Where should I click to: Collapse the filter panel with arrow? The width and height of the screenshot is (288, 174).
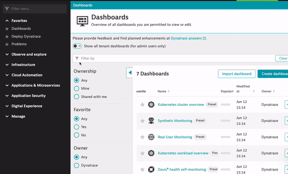pyautogui.click(x=130, y=73)
